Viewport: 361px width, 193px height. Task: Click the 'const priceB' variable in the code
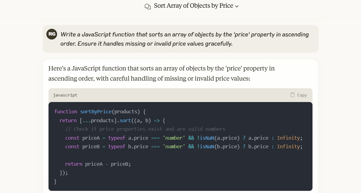click(x=91, y=146)
